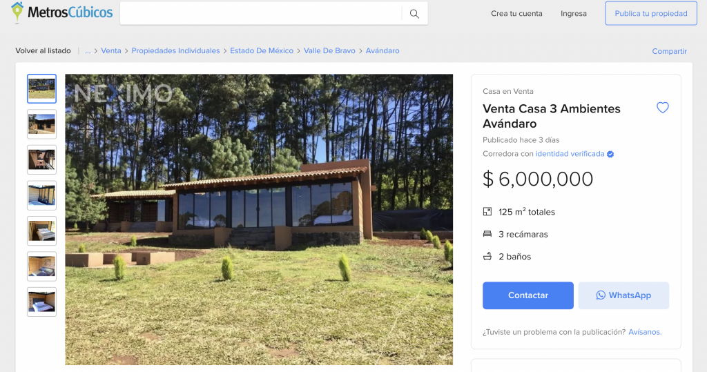The height and width of the screenshot is (372, 707).
Task: Expand the breadcrumb ellipsis
Action: tap(88, 51)
